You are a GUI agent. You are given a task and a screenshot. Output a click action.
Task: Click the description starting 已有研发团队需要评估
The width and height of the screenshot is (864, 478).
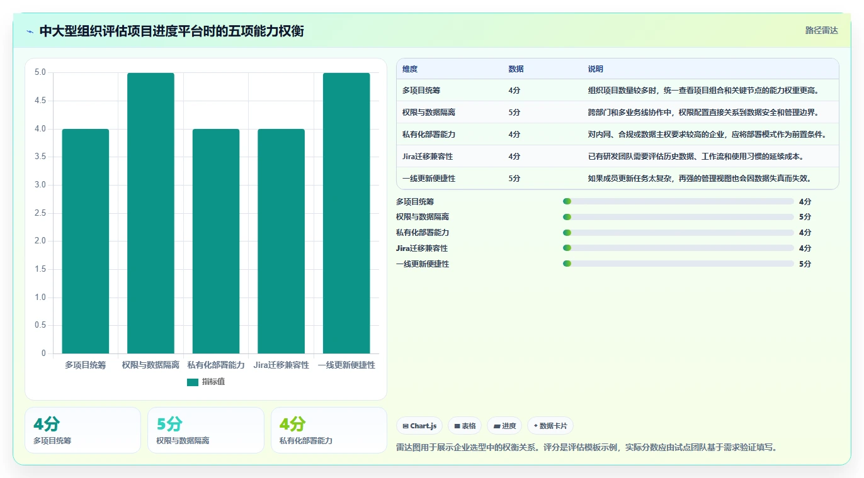click(x=695, y=157)
